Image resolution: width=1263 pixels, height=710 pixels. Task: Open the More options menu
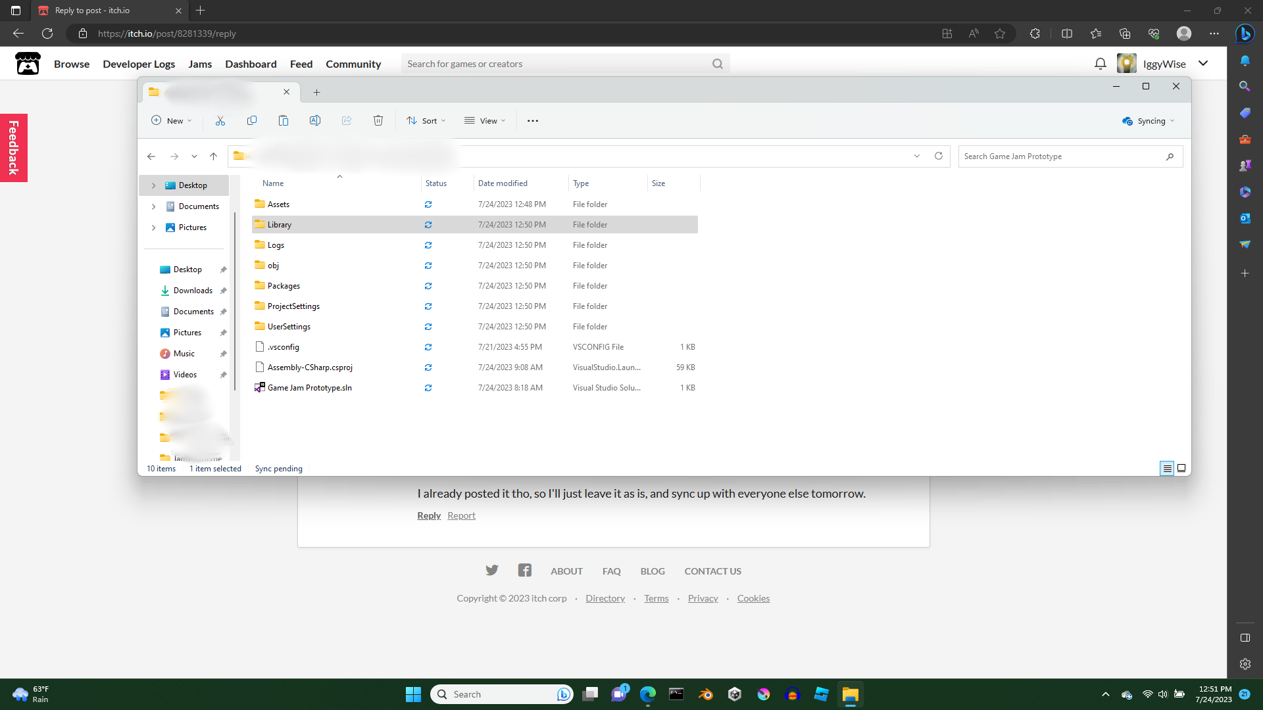tap(533, 120)
